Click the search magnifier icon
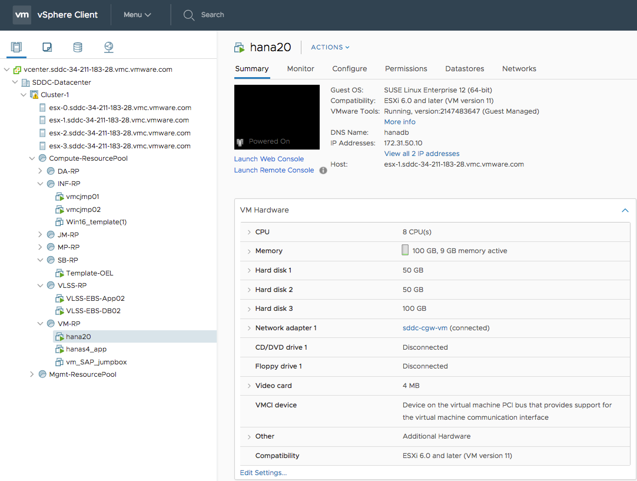This screenshot has width=637, height=481. pos(189,15)
